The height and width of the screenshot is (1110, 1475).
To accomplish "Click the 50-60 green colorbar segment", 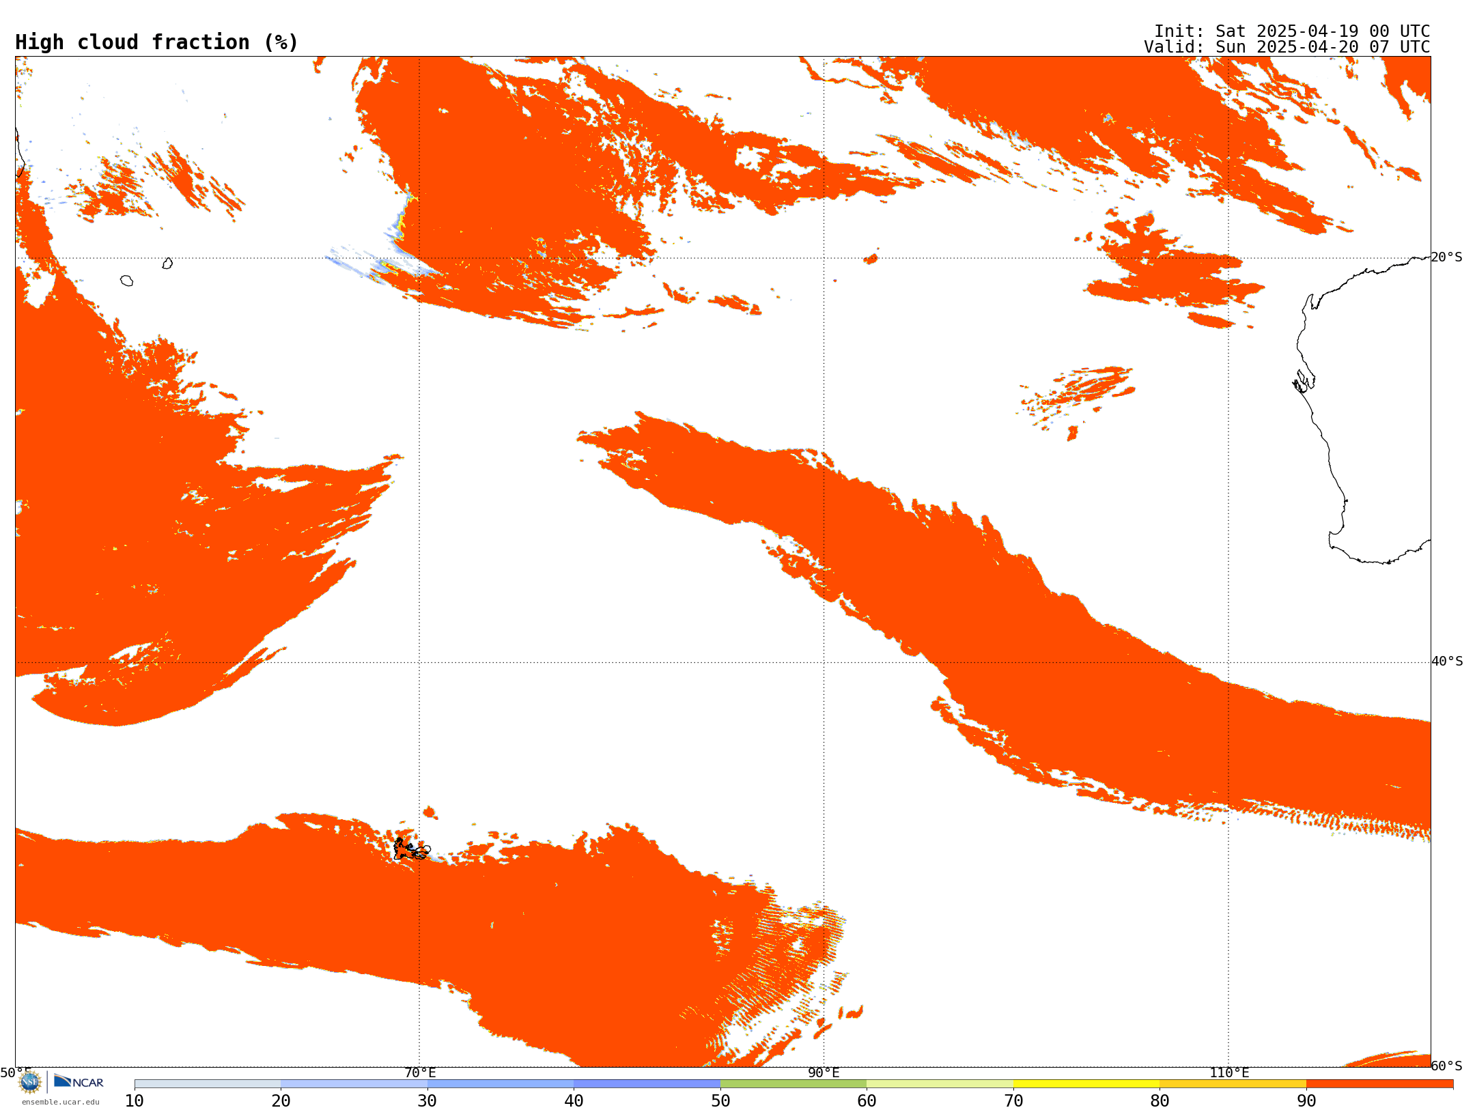I will point(793,1083).
